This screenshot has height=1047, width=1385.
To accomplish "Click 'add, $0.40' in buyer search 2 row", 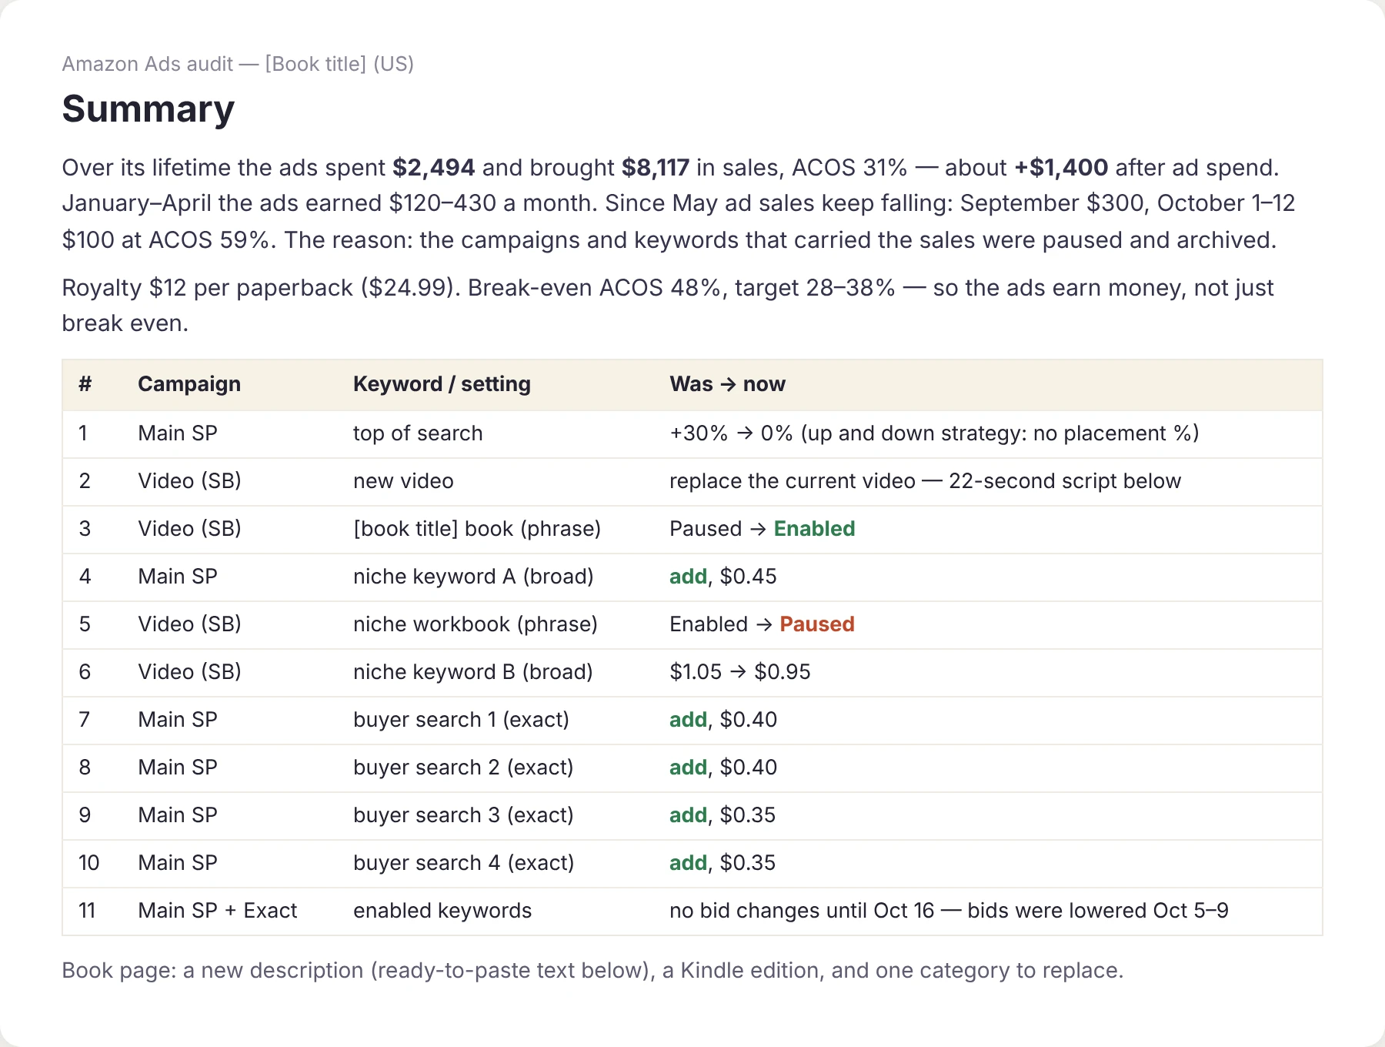I will coord(723,768).
